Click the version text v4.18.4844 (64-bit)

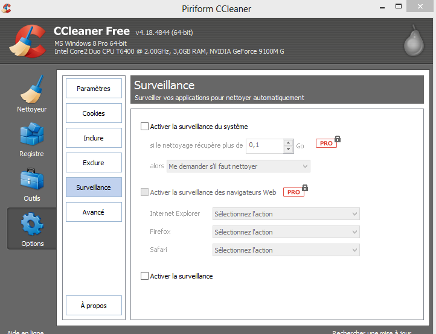[164, 33]
